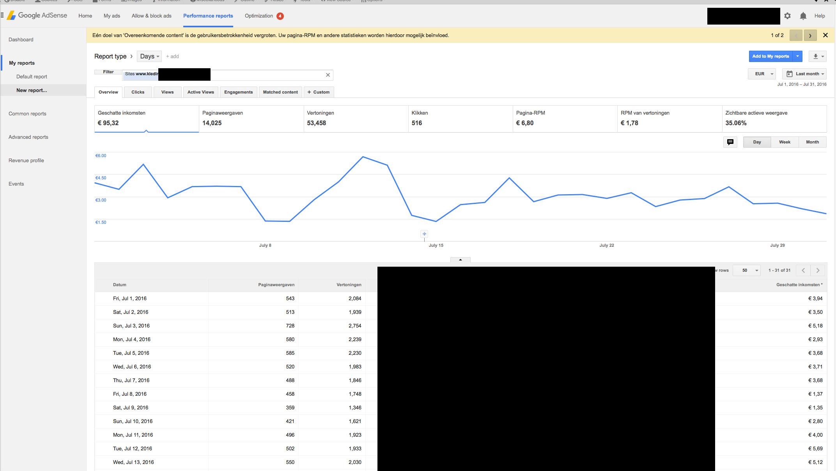The image size is (836, 471).
Task: Go to previous notification message
Action: pos(796,35)
